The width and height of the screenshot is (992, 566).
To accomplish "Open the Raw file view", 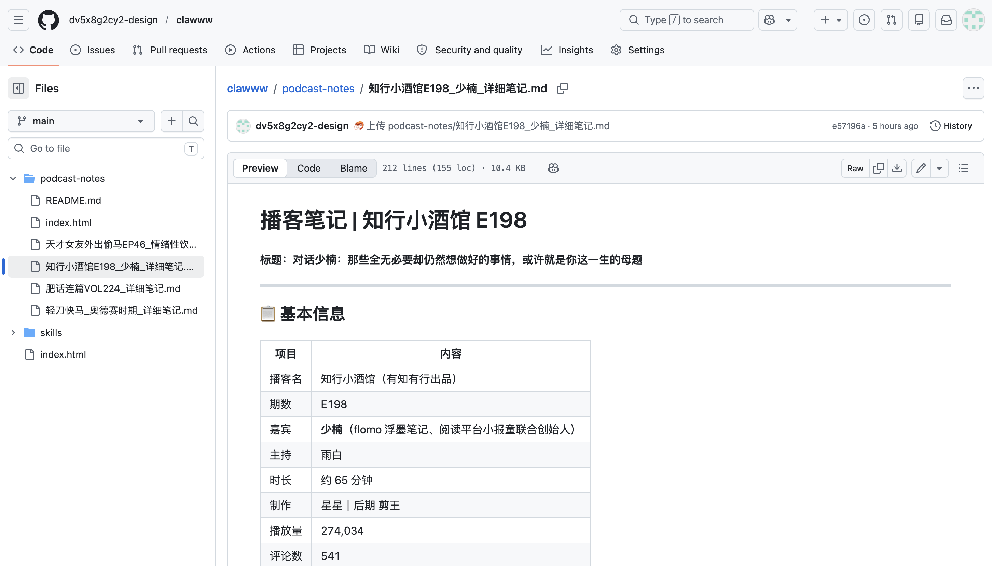I will coord(855,168).
